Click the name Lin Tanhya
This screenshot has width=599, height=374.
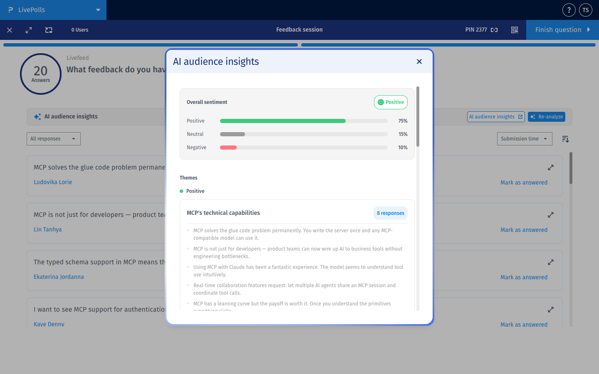tap(47, 229)
